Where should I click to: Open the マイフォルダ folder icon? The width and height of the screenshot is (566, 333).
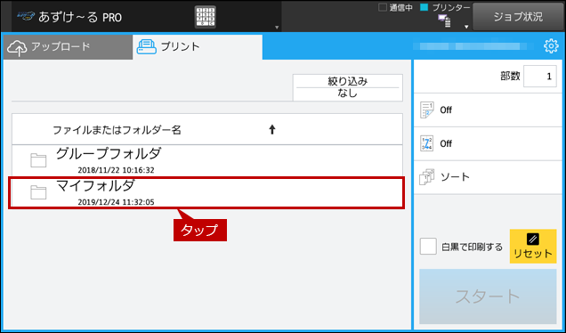[x=38, y=192]
